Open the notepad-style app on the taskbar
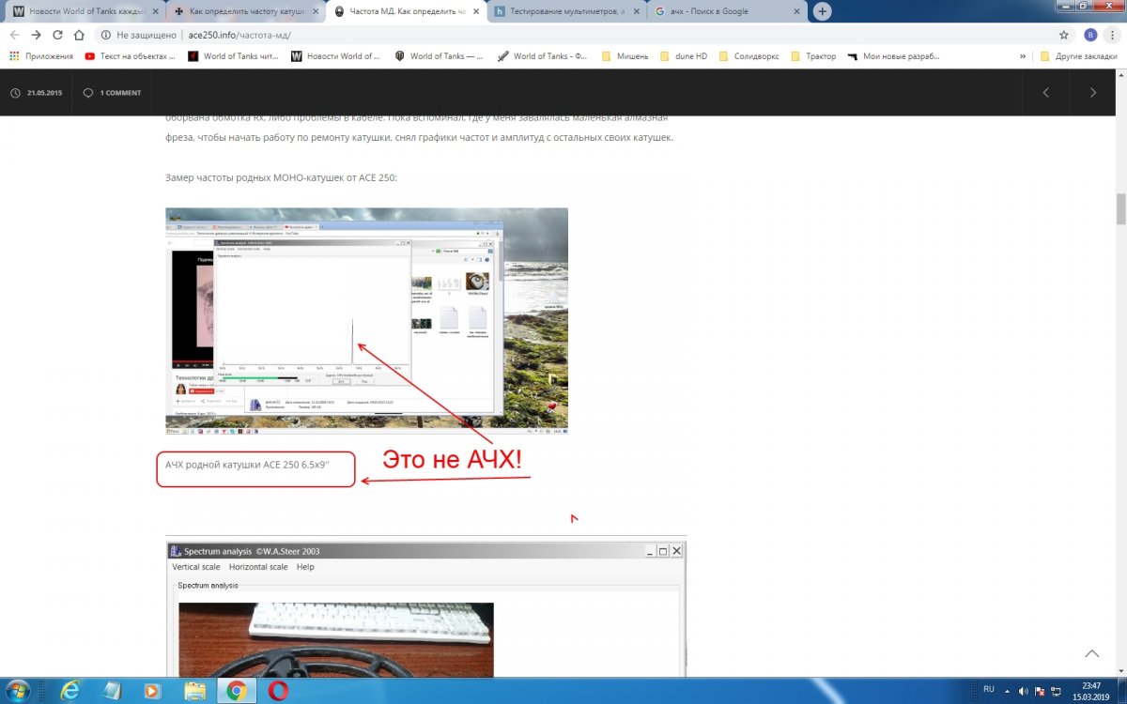 point(110,691)
